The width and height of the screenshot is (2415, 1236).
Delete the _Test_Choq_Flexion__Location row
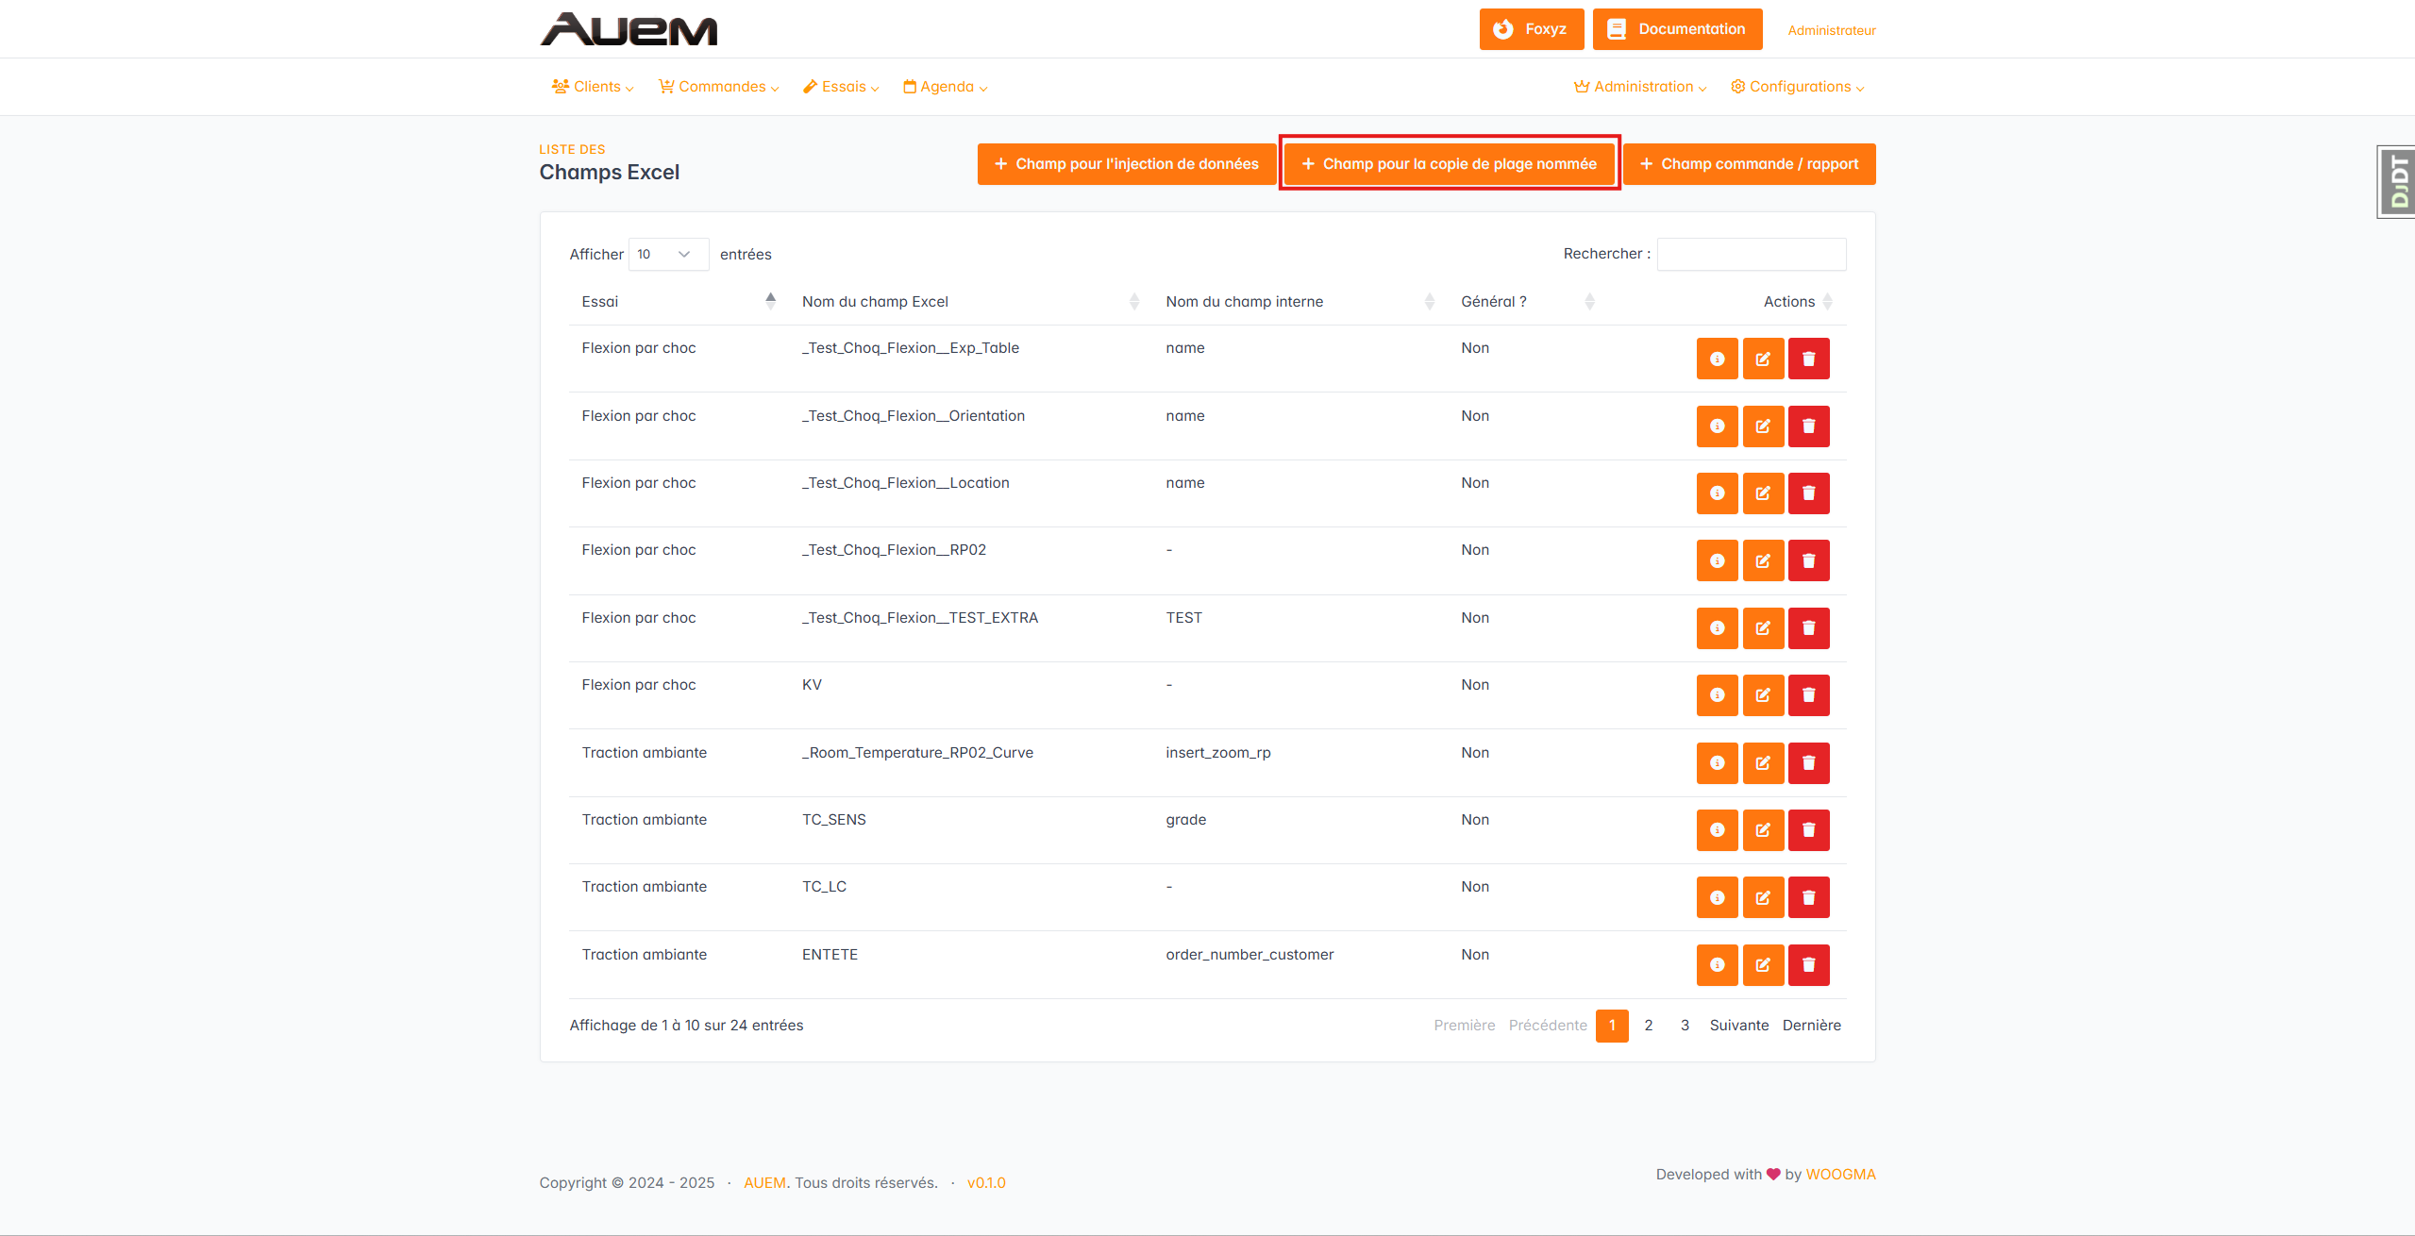pyautogui.click(x=1808, y=493)
